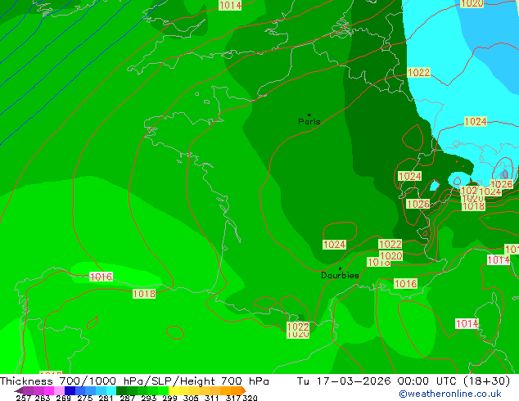Click the 1018 isobar label in the Alps cluster
Viewport: 519px width, 401px height.
click(473, 206)
